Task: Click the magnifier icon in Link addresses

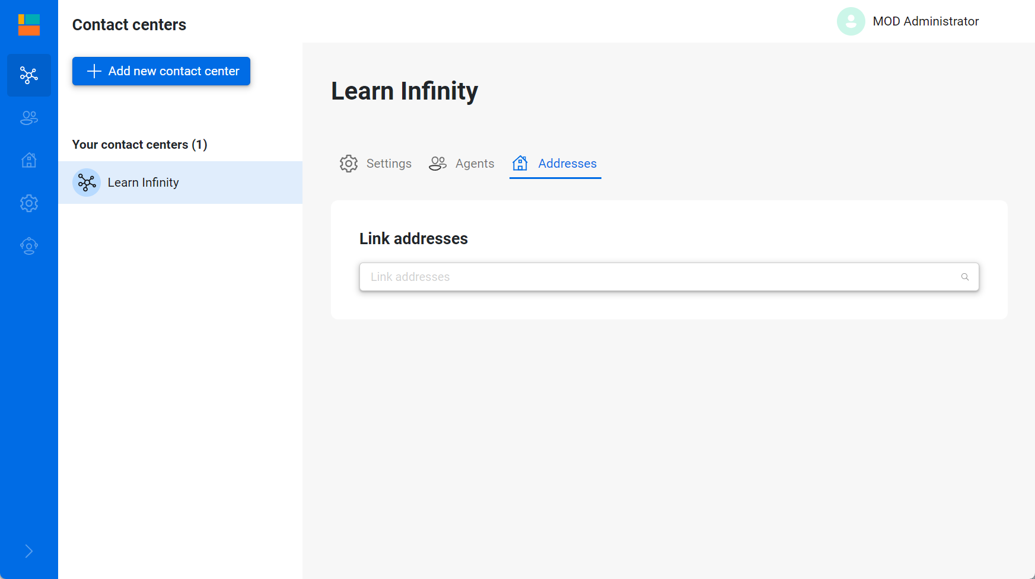Action: (x=965, y=277)
